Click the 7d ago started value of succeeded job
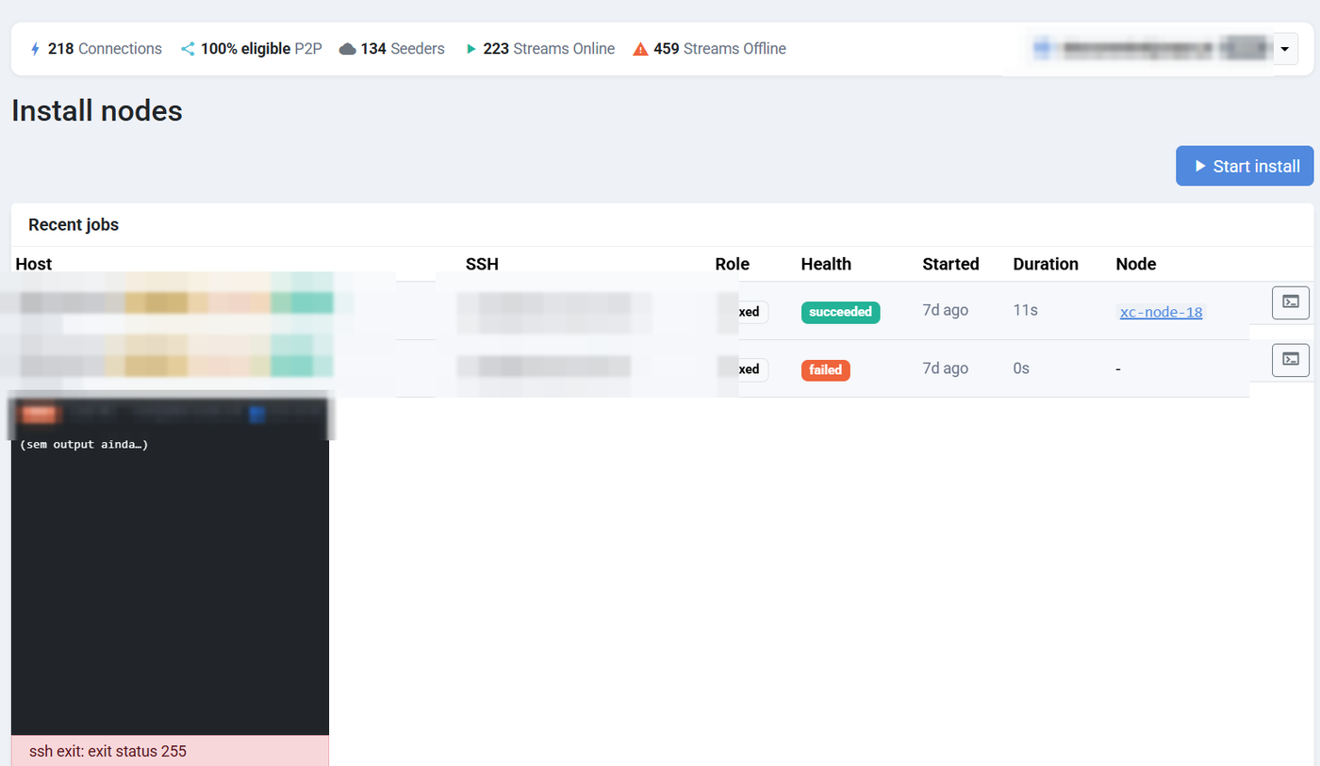The height and width of the screenshot is (766, 1320). click(x=945, y=310)
